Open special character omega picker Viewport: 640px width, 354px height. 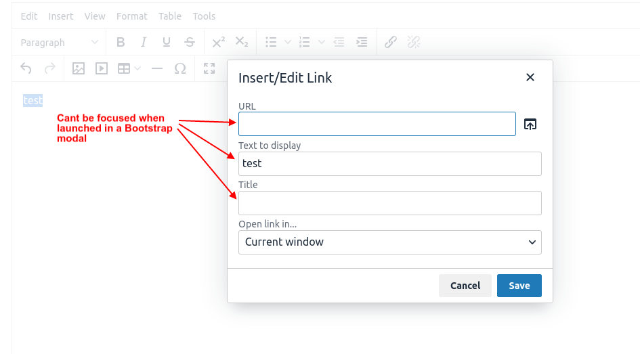click(180, 68)
